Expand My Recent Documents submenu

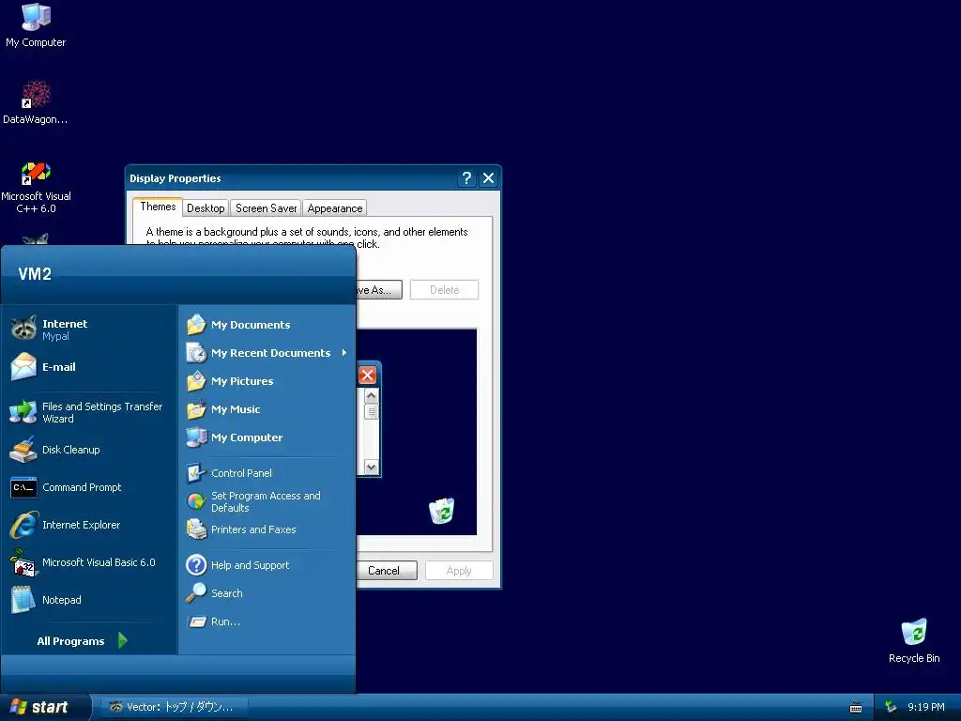point(267,353)
